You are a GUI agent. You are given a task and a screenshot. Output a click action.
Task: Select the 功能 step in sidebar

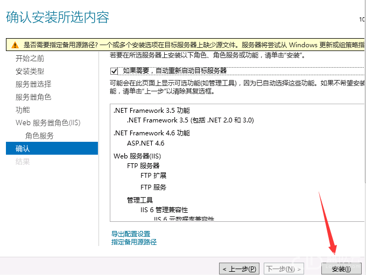(23, 110)
